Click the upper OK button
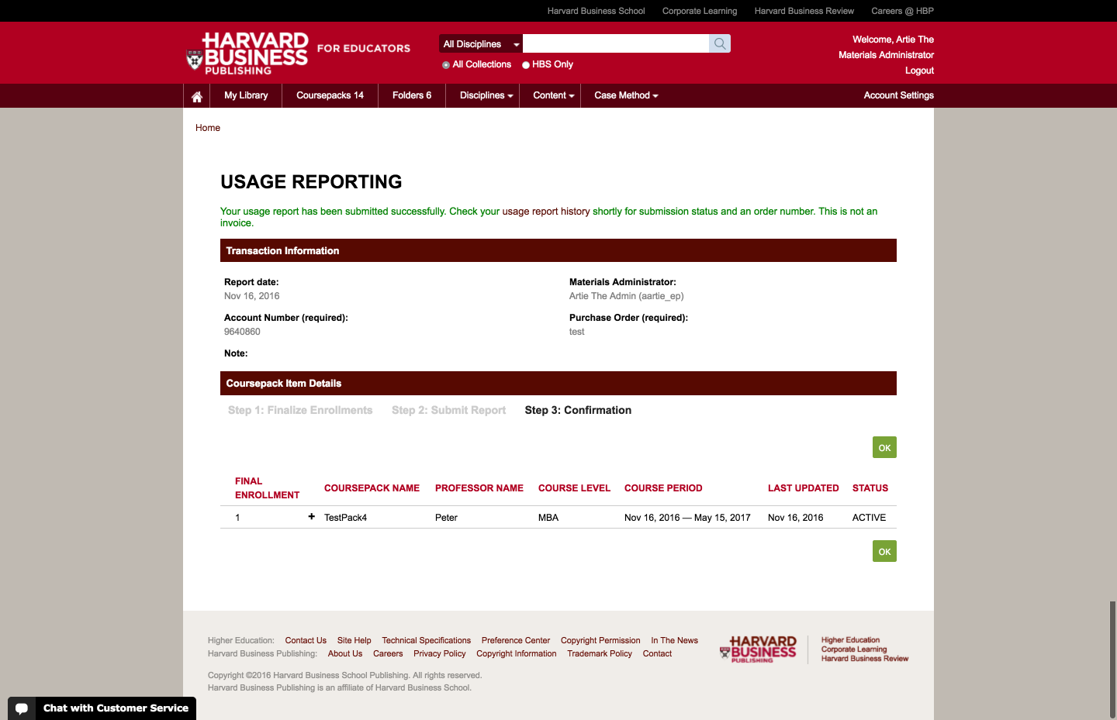Viewport: 1117px width, 720px height. pyautogui.click(x=884, y=448)
